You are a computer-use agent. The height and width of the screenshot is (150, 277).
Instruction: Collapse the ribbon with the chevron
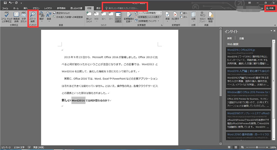pyautogui.click(x=275, y=25)
